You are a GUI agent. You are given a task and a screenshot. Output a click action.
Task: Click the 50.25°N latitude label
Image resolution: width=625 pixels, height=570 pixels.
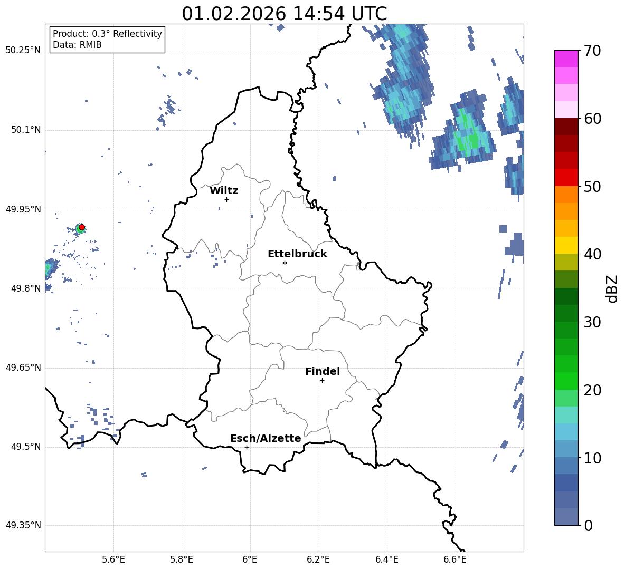[23, 51]
